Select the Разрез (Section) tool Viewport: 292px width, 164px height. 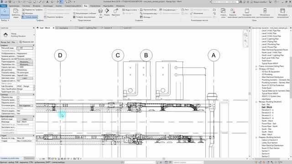[x=107, y=12]
